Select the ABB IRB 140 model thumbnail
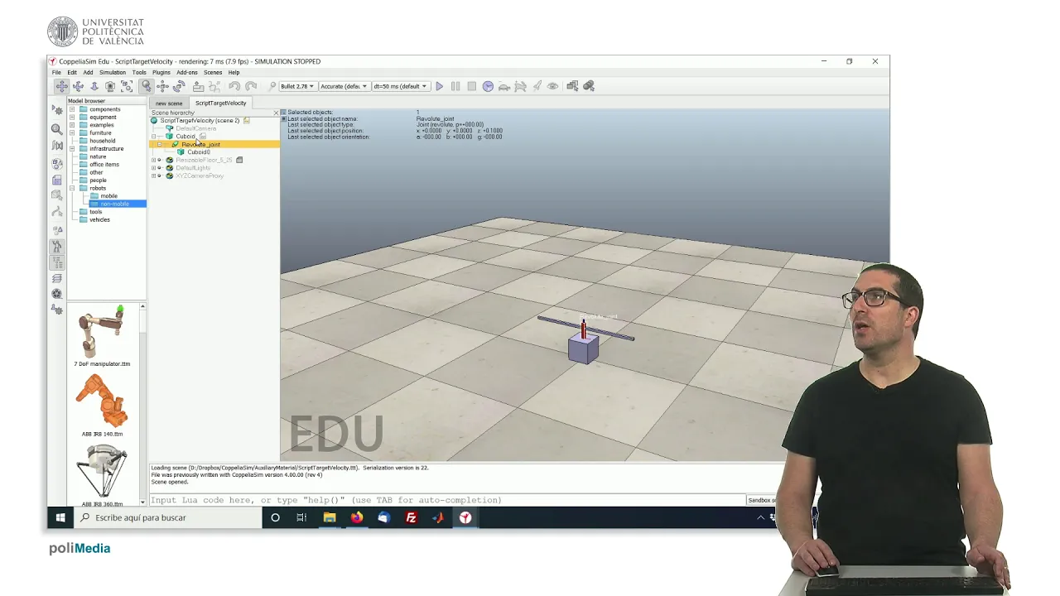1060x596 pixels. point(103,402)
